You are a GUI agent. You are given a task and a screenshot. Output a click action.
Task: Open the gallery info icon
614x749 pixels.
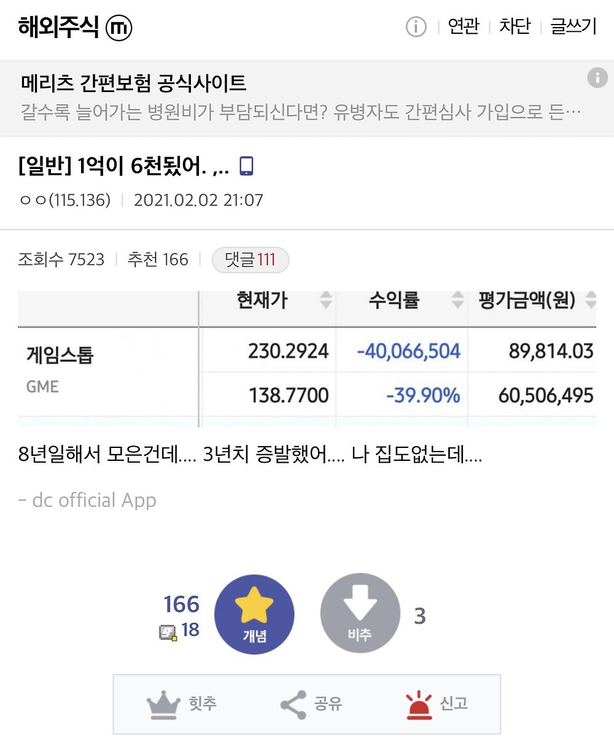416,27
